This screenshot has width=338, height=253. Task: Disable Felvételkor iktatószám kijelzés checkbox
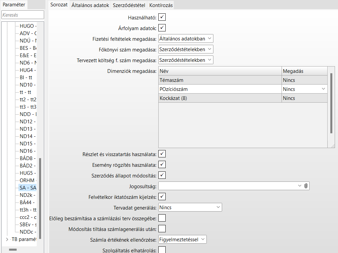162,197
